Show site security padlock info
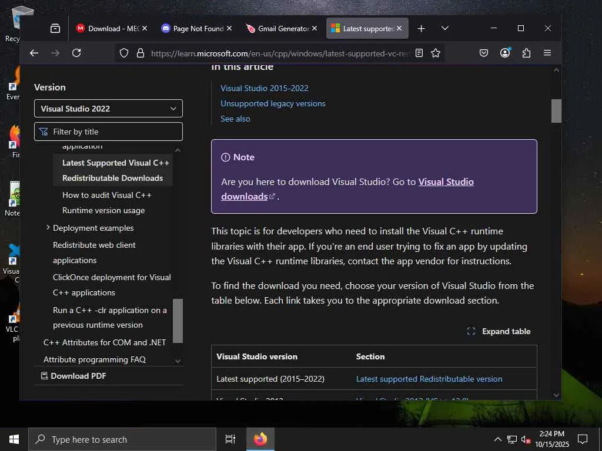 tap(141, 53)
